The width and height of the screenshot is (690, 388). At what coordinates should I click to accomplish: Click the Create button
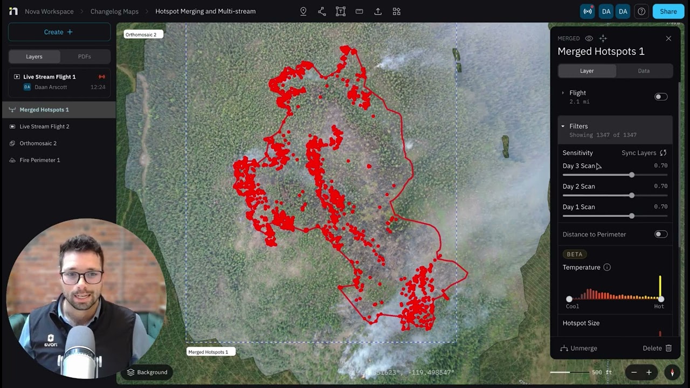(x=59, y=32)
